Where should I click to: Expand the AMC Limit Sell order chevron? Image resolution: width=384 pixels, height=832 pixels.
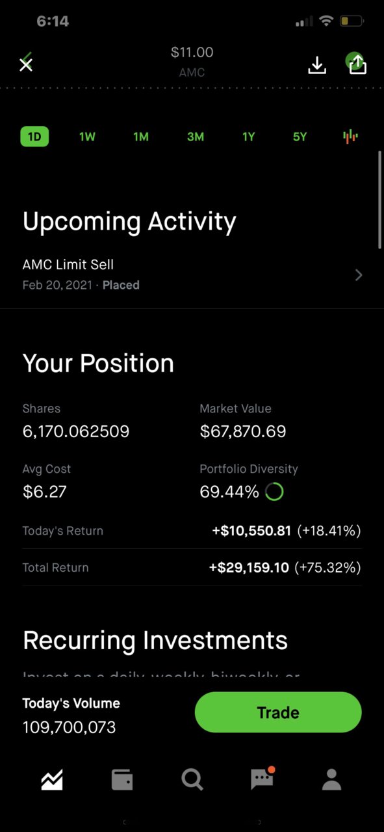pos(359,275)
